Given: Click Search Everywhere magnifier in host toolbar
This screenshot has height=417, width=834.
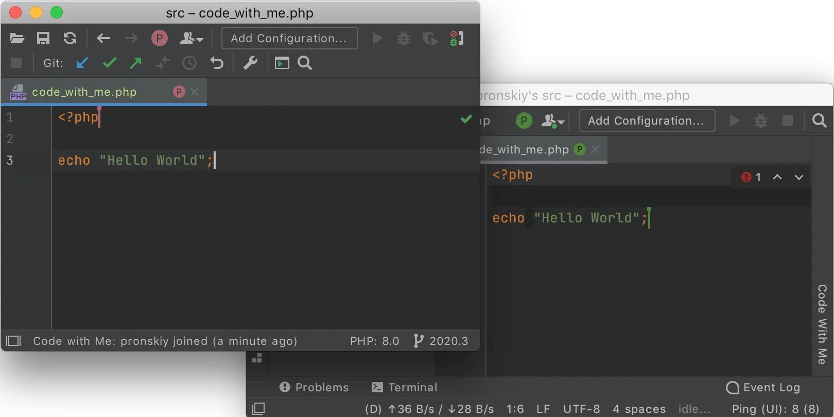Looking at the screenshot, I should (305, 63).
